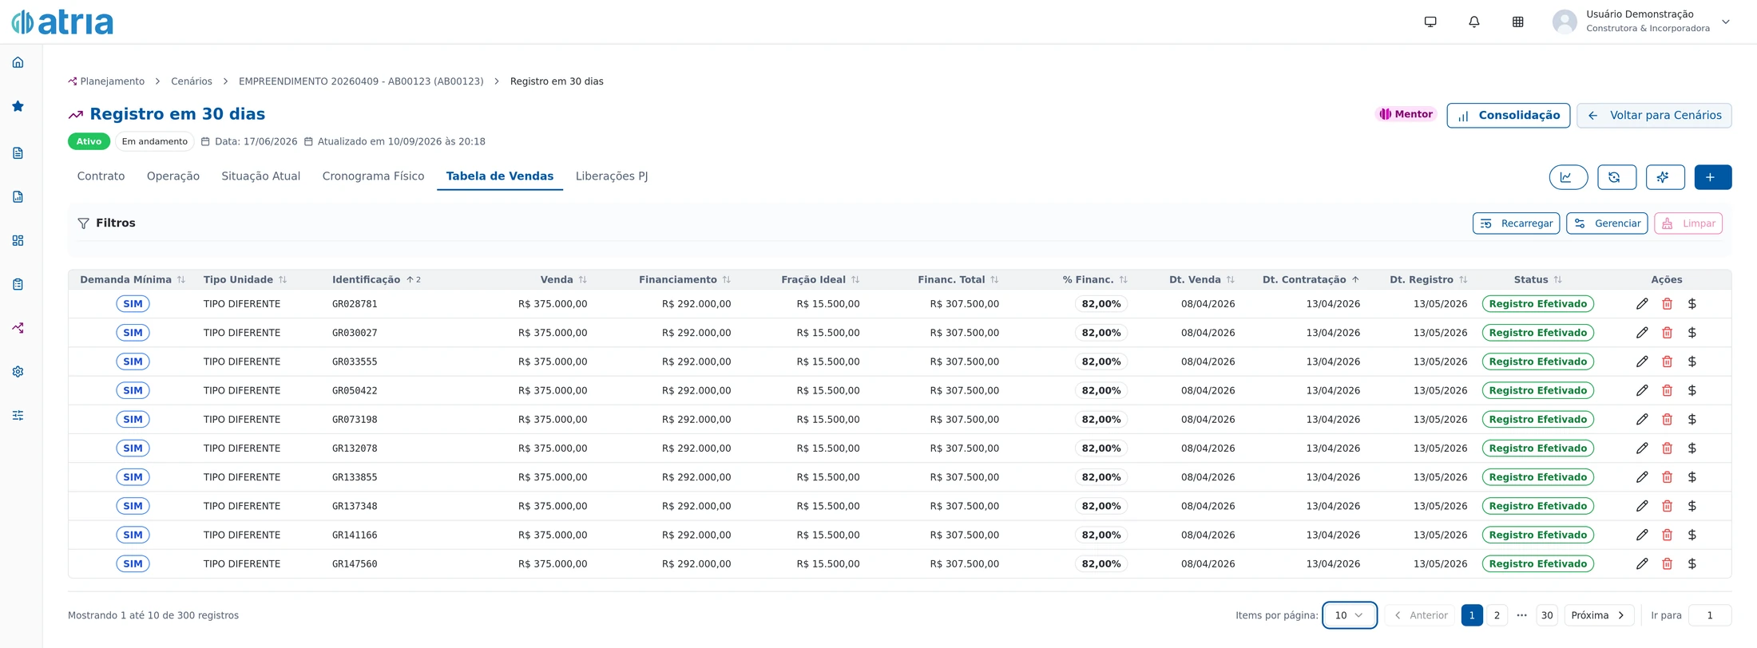Go back with Voltar para Cenários
Screen dimensions: 1757x648
pyautogui.click(x=1654, y=116)
